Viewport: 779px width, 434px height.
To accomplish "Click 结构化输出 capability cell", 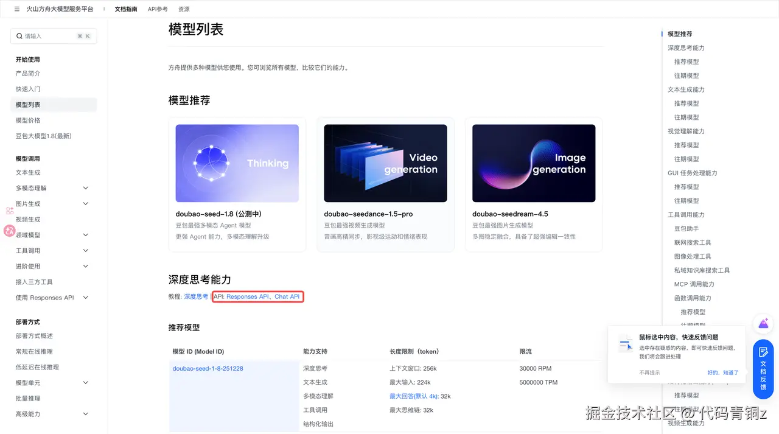I will coord(318,424).
